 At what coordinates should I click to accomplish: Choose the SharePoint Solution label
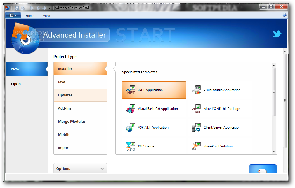[x=218, y=146]
